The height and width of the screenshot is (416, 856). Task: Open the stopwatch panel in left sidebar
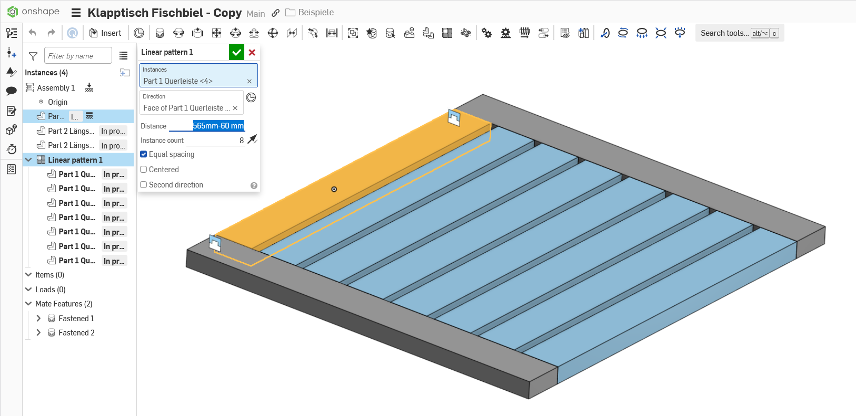pos(12,149)
